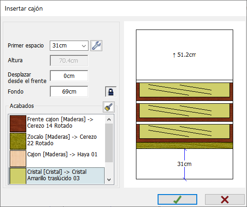
Task: Click the finishes list scroll down arrow
Action: pyautogui.click(x=109, y=179)
